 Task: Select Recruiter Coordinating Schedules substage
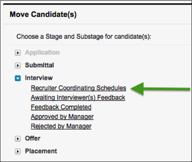tap(78, 88)
